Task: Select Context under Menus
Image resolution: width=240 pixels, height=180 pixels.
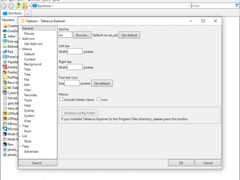Action: (x=30, y=59)
